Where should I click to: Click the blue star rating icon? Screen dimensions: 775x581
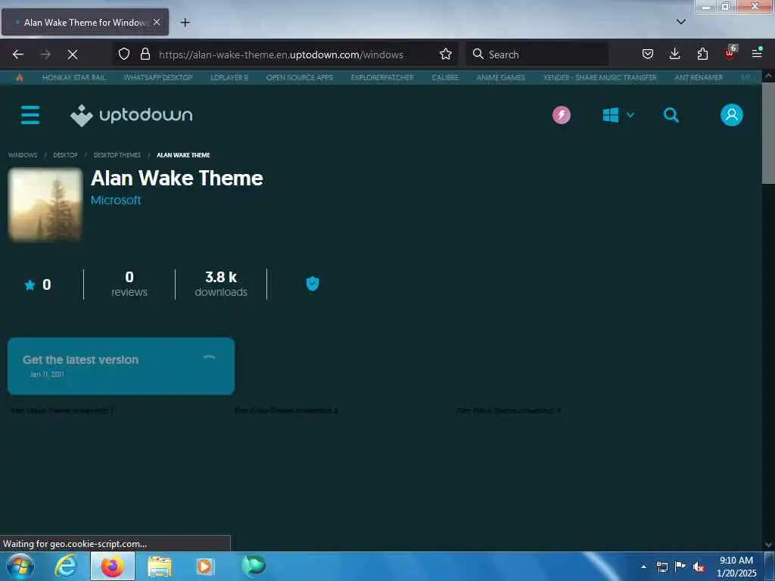(30, 284)
